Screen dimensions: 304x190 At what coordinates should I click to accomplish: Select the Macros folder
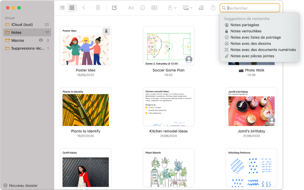(27, 40)
